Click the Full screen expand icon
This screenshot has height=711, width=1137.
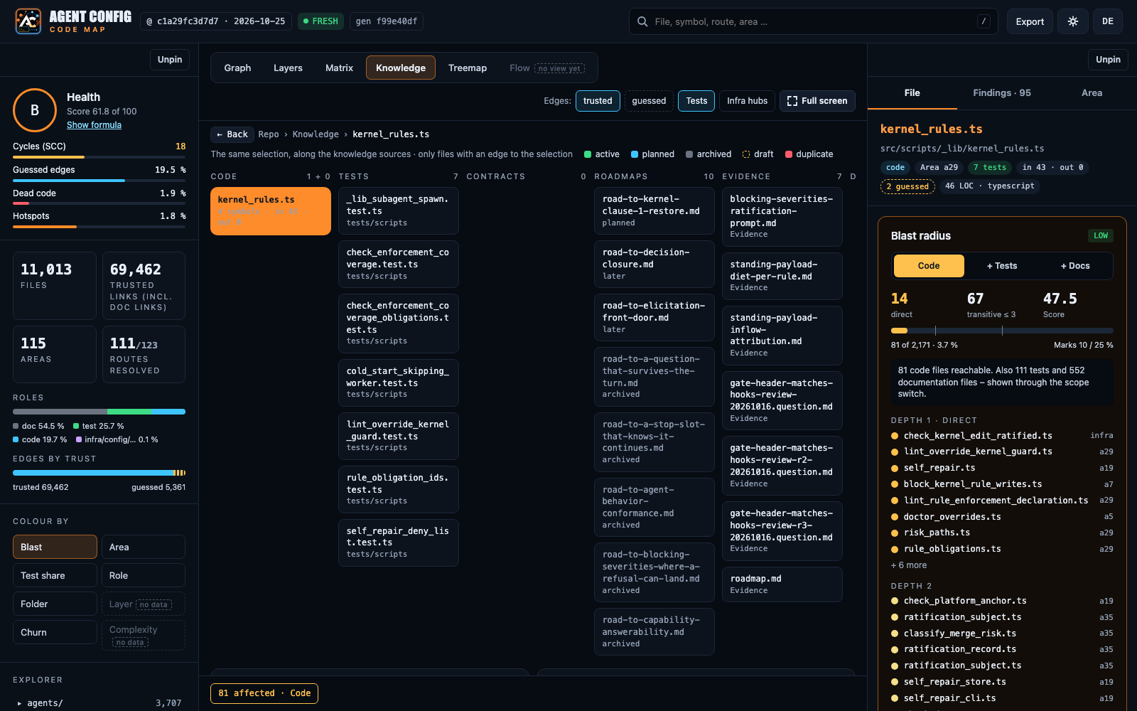tap(792, 101)
